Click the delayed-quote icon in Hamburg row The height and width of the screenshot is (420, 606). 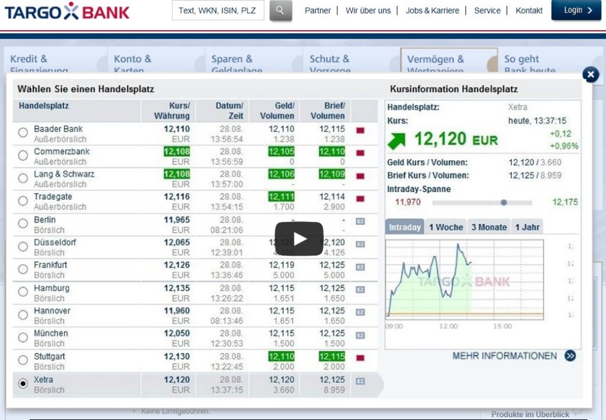(x=360, y=290)
